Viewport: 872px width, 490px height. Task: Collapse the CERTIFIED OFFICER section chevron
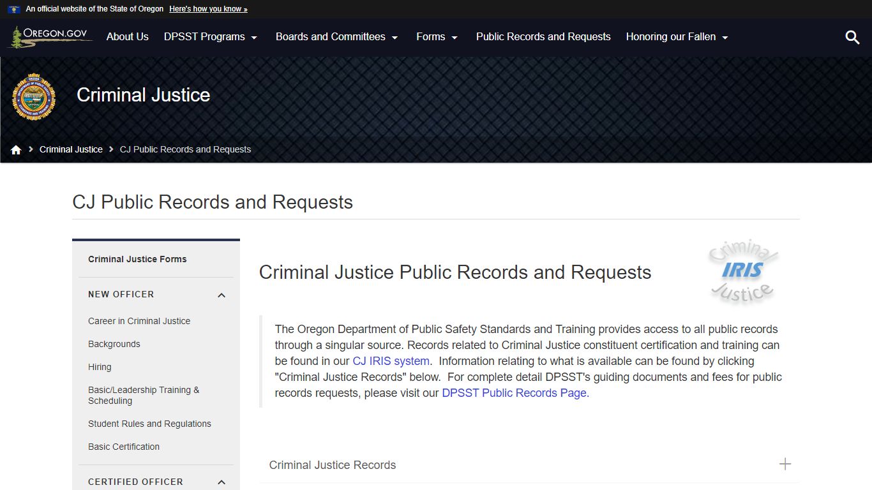tap(222, 482)
